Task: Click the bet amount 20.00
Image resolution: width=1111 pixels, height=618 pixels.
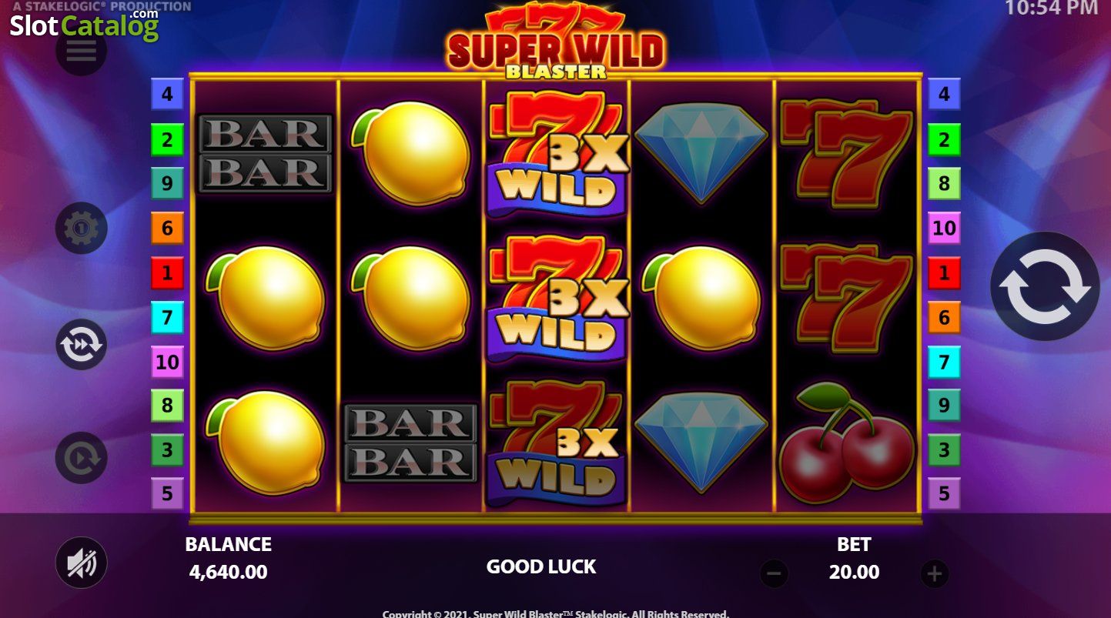Action: [854, 572]
